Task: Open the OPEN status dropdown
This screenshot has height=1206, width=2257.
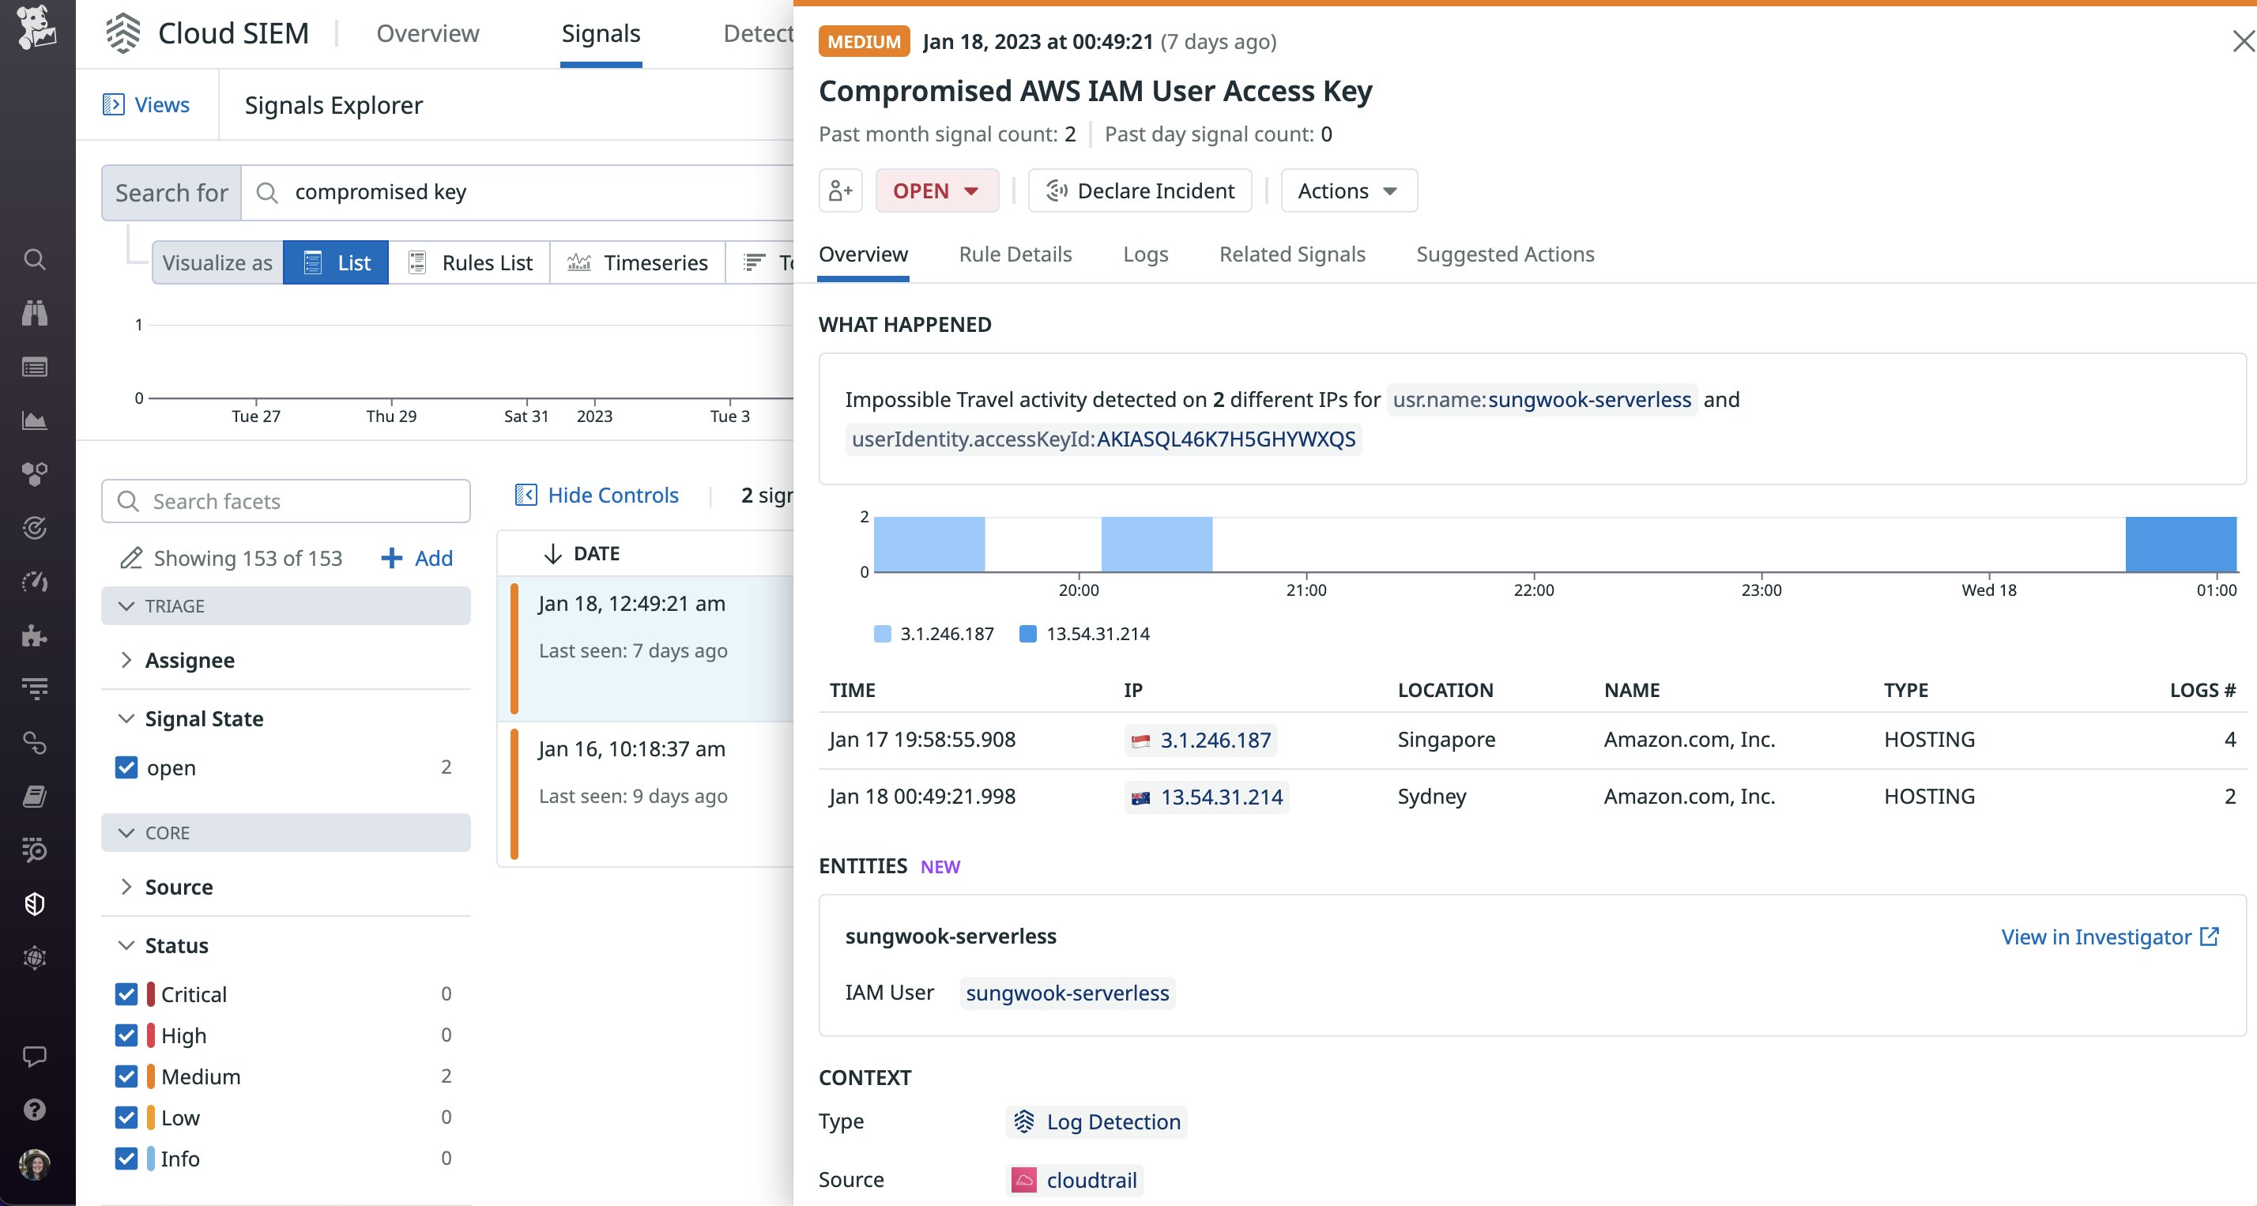Action: pos(936,190)
